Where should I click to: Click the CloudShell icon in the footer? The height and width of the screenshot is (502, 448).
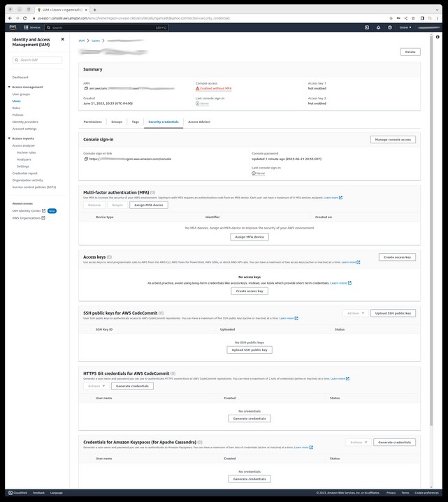tap(10, 493)
